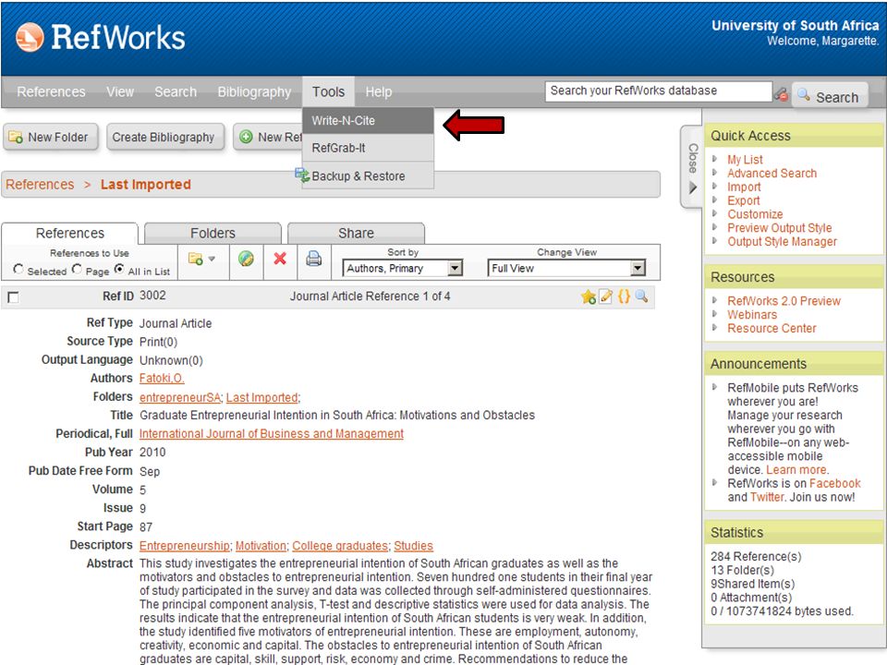The height and width of the screenshot is (665, 887).
Task: Open the Sort by Authors, Primary dropdown
Action: pyautogui.click(x=402, y=268)
